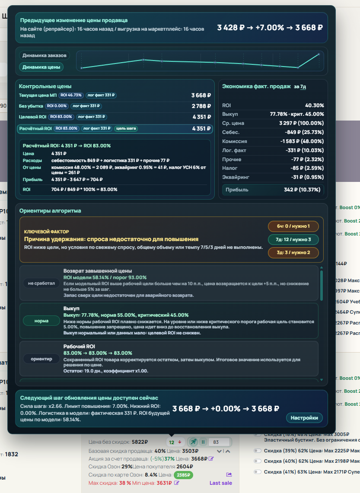
Task: Edit the price 3668₽ pencil icon
Action: (211, 459)
